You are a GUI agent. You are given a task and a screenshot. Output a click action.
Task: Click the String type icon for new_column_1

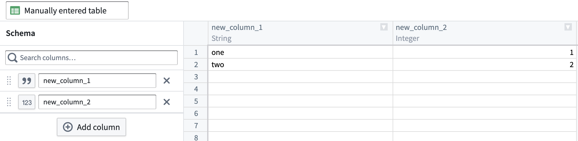pos(27,81)
